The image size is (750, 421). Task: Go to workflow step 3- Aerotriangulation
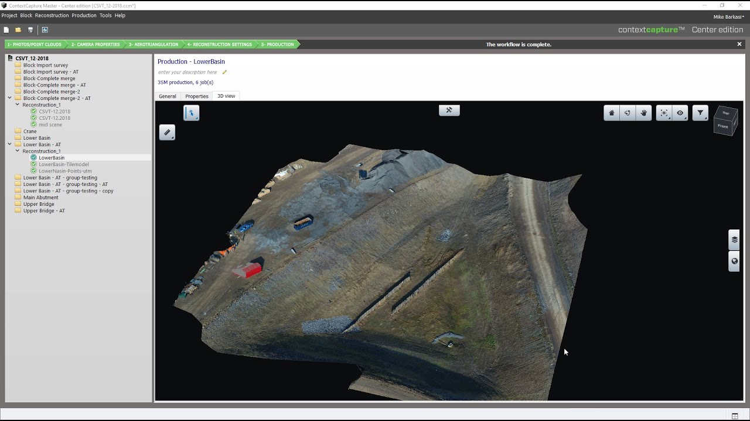(153, 44)
